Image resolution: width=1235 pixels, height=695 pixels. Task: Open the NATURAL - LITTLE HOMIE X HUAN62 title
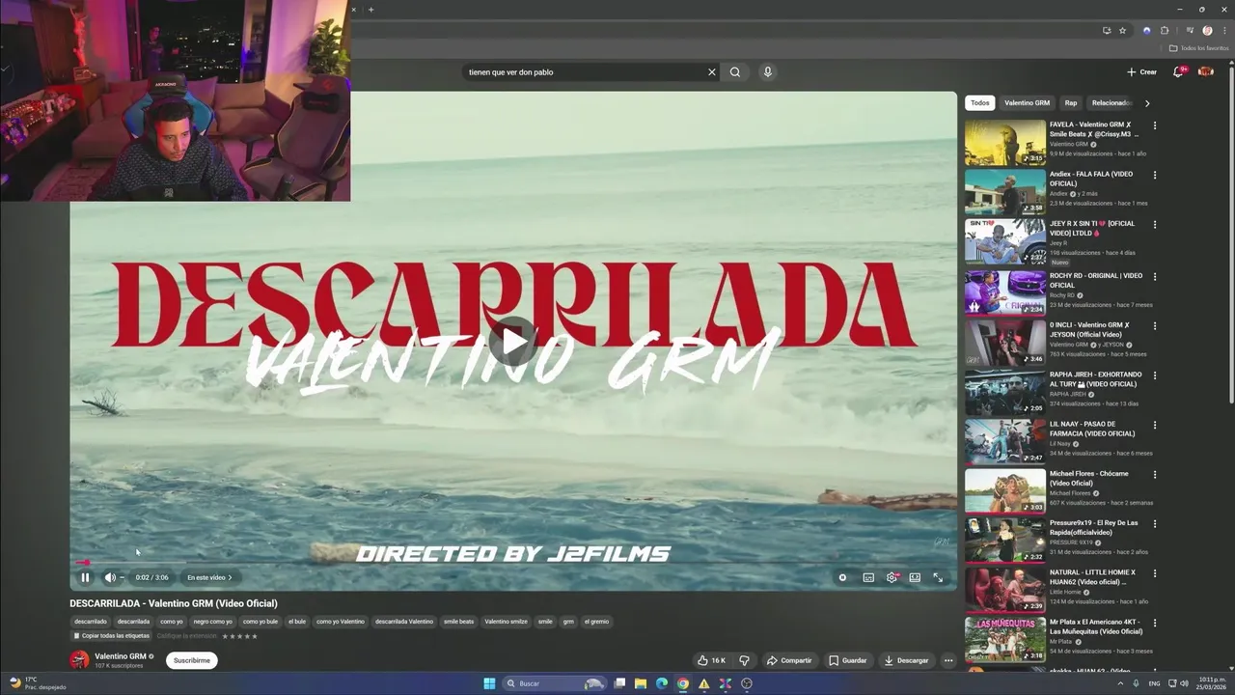1092,577
